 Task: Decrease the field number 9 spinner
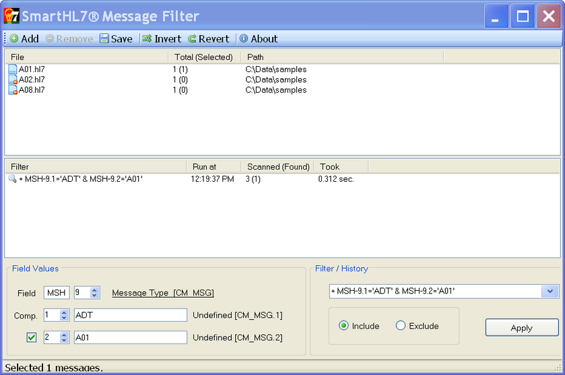click(x=94, y=296)
